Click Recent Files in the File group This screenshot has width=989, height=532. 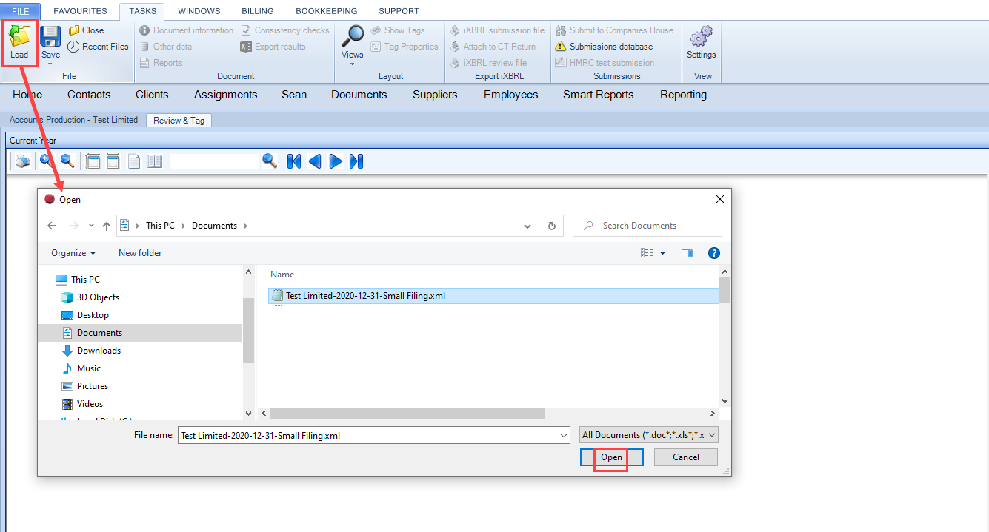(98, 47)
